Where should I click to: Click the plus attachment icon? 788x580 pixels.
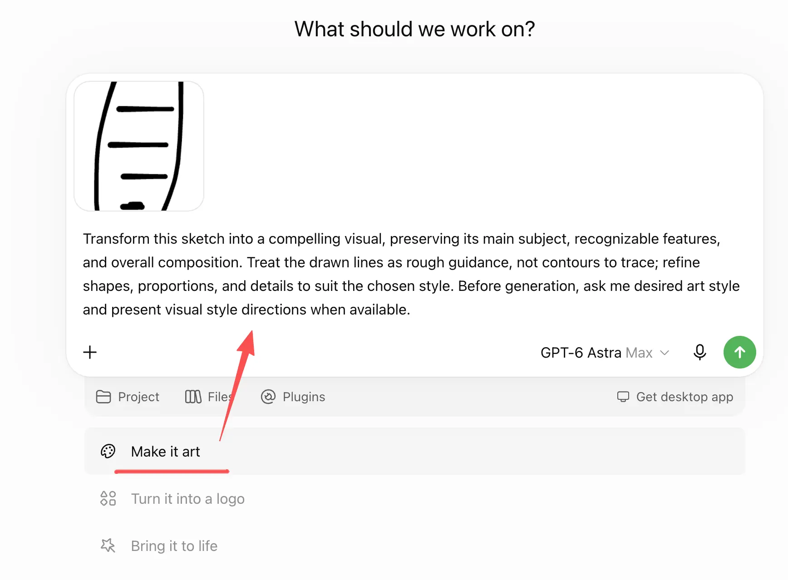(90, 352)
